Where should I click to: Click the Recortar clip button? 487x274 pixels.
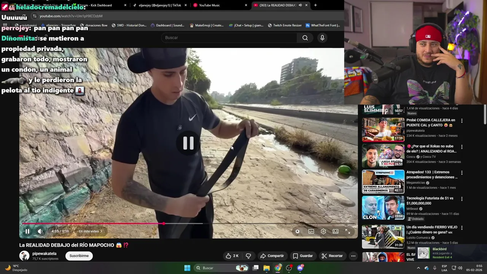tap(332, 256)
